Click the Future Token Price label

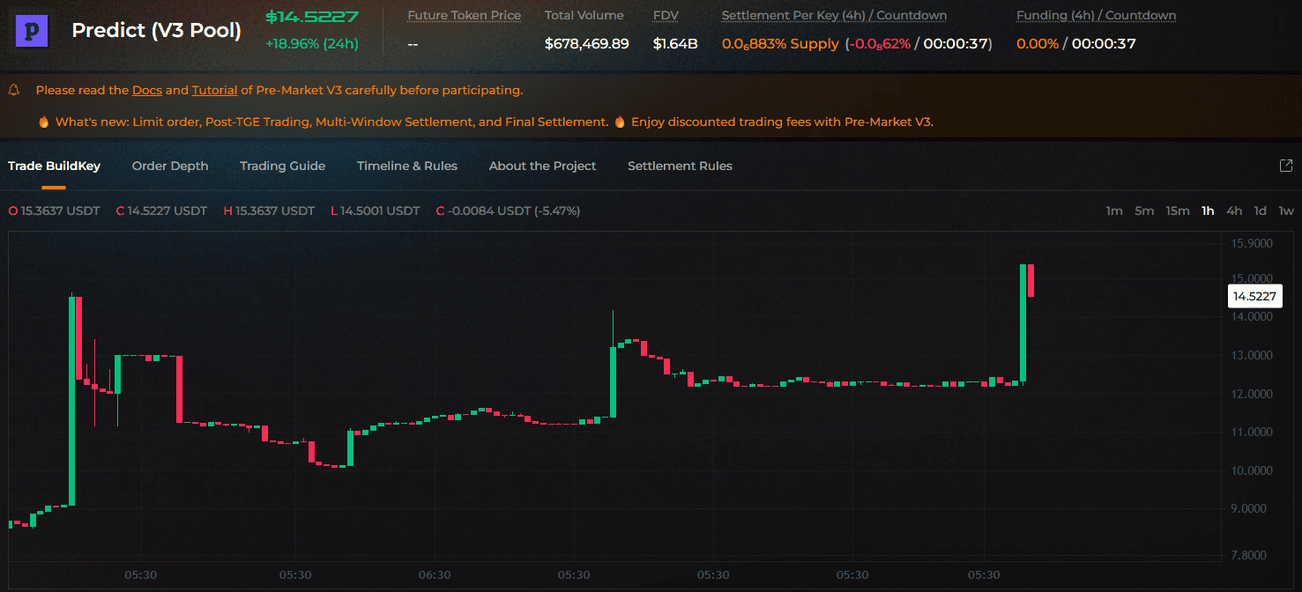tap(464, 16)
